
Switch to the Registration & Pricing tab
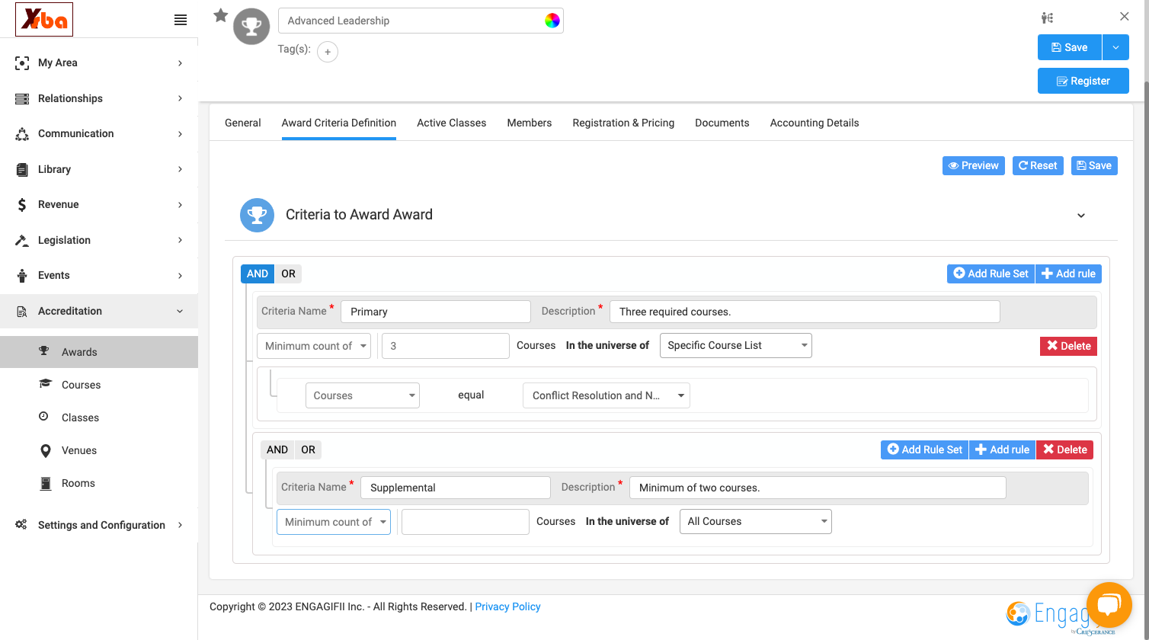click(623, 123)
